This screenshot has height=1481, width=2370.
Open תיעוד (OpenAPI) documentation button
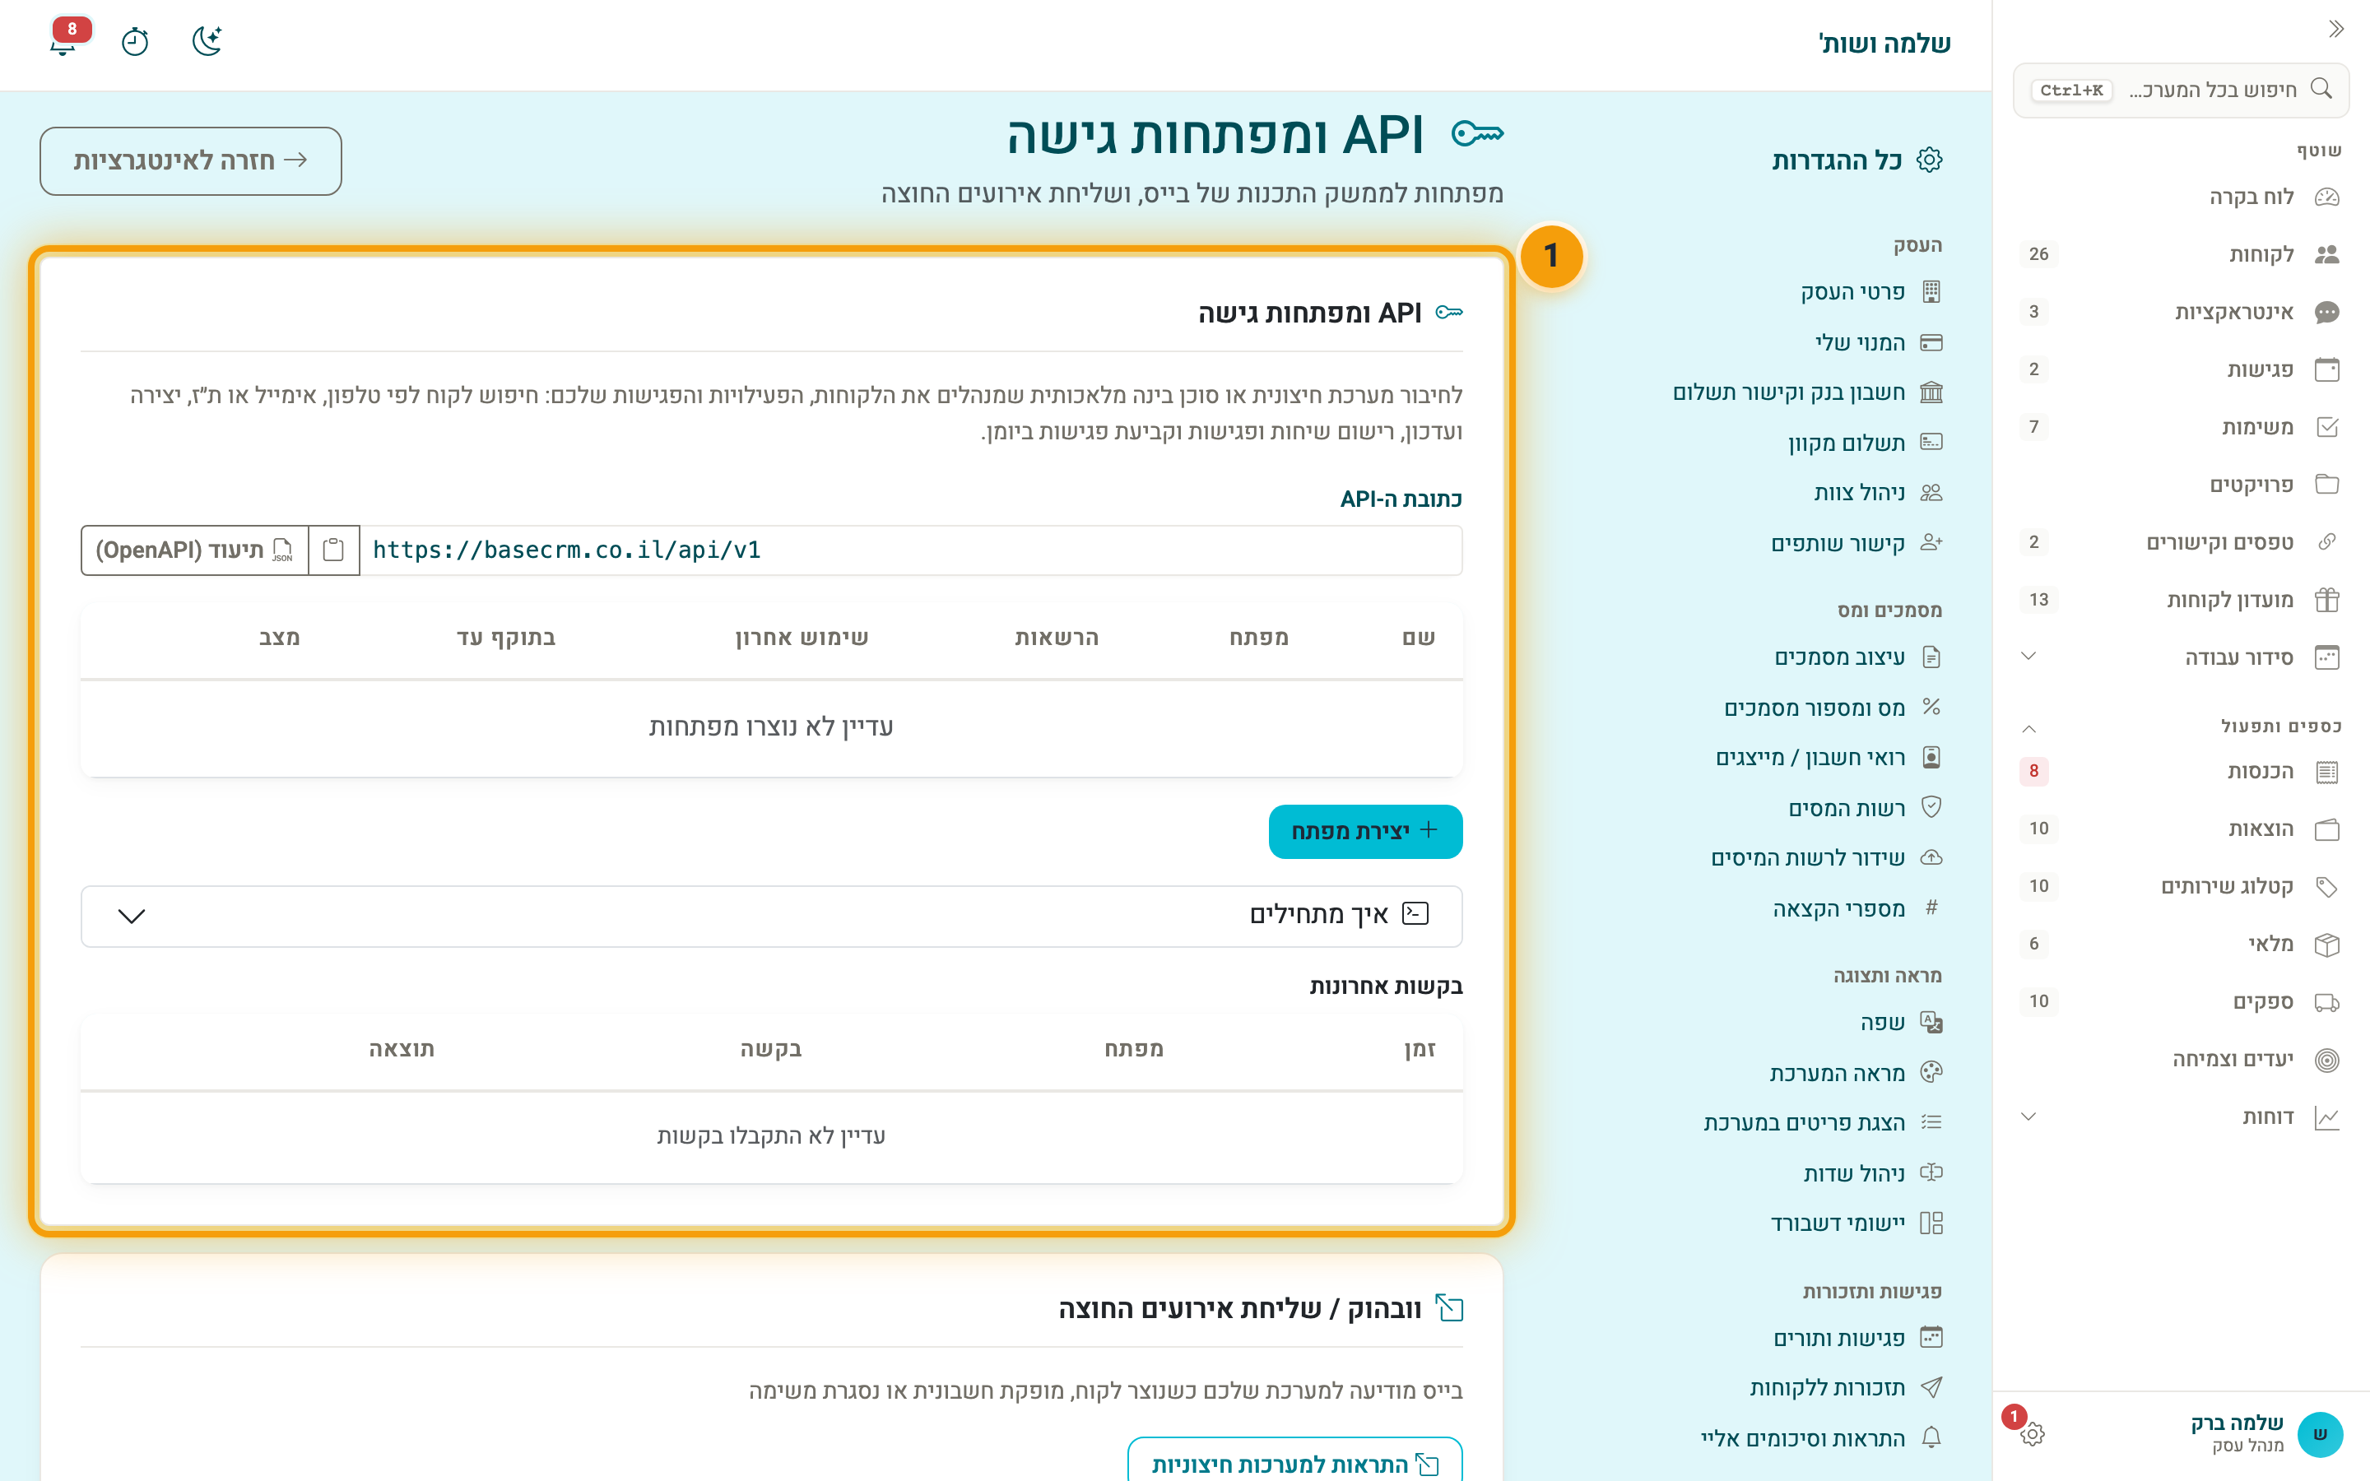pyautogui.click(x=195, y=550)
